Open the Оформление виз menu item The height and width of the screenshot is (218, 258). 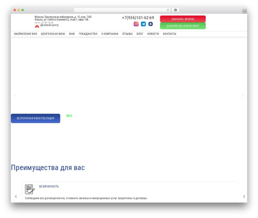pyautogui.click(x=25, y=34)
